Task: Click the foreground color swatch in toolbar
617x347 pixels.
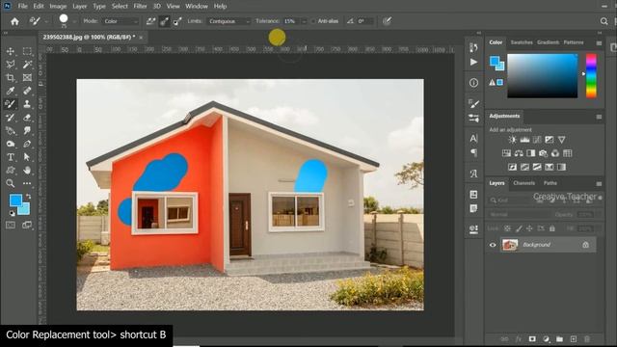Action: coord(15,200)
